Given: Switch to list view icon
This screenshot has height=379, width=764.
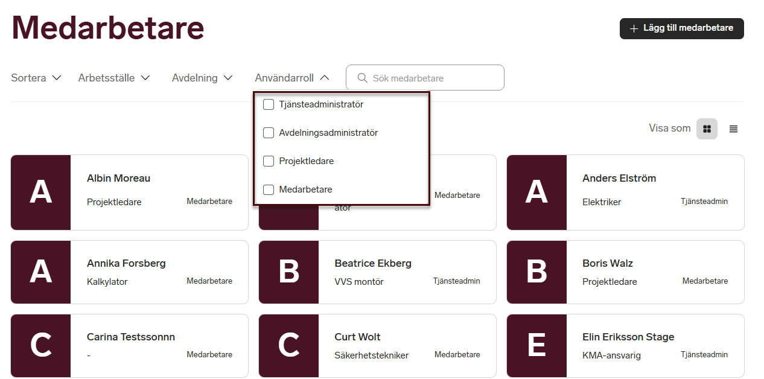Looking at the screenshot, I should [x=733, y=129].
